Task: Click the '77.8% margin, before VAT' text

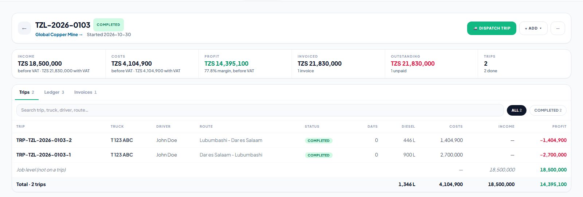Action: [x=229, y=71]
